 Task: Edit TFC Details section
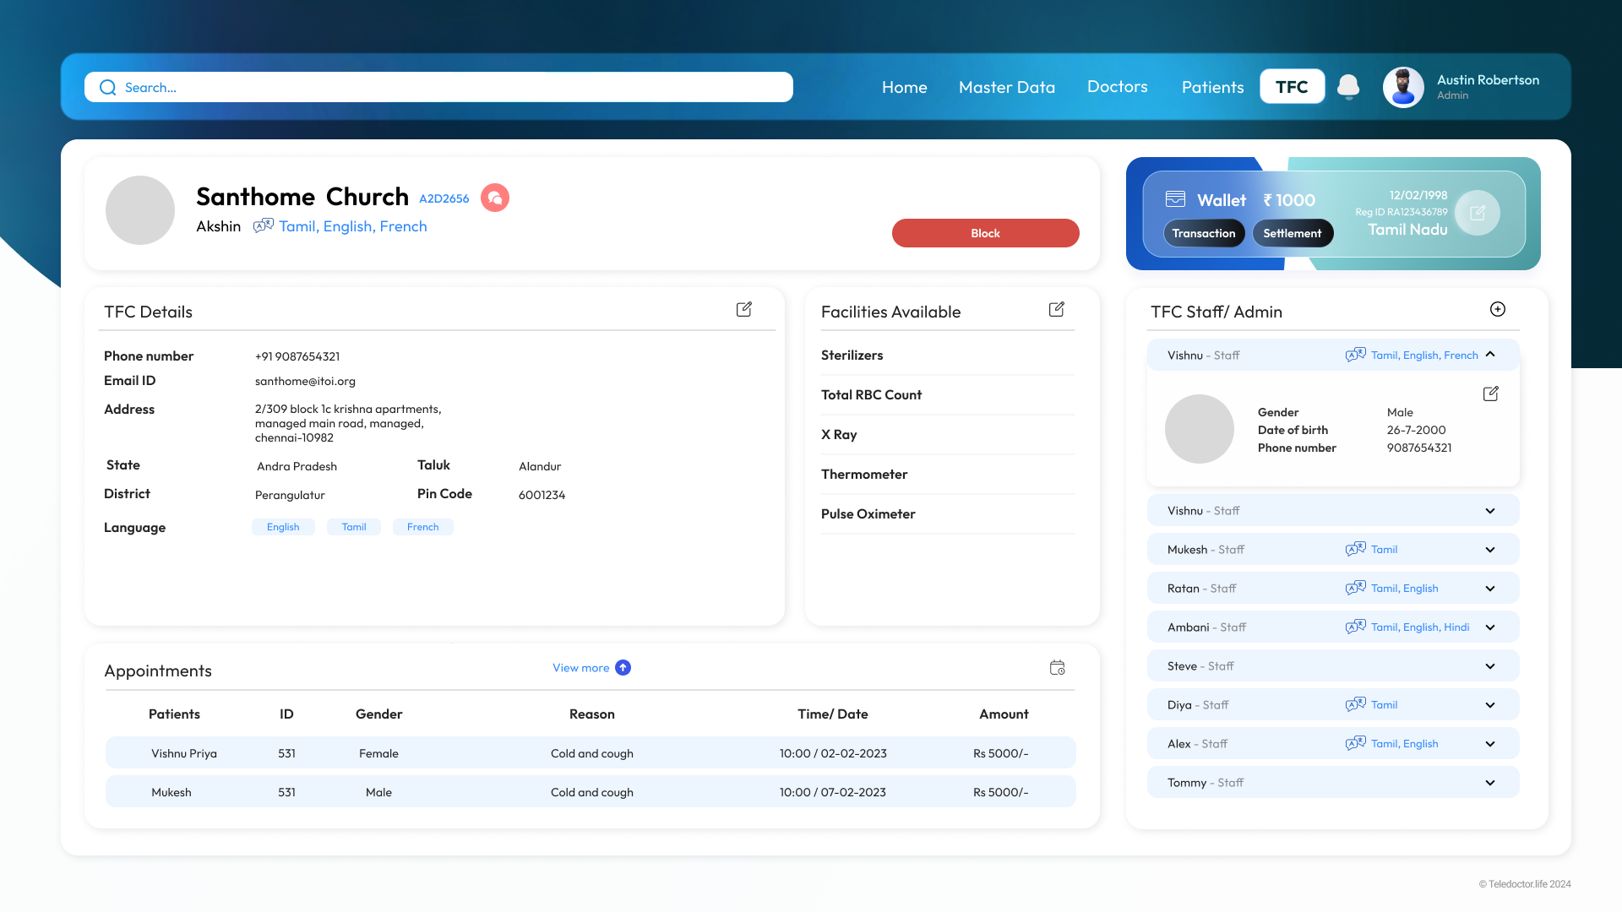click(x=744, y=309)
